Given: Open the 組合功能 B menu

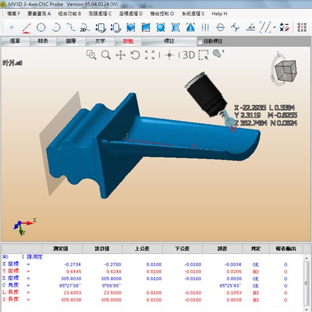Looking at the screenshot, I should (69, 14).
